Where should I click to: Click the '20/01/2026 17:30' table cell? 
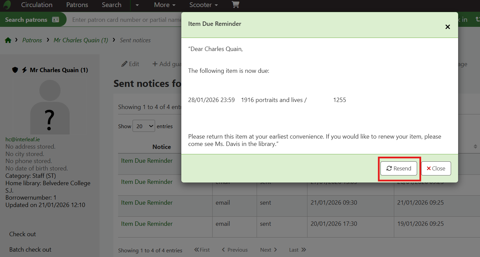(334, 224)
